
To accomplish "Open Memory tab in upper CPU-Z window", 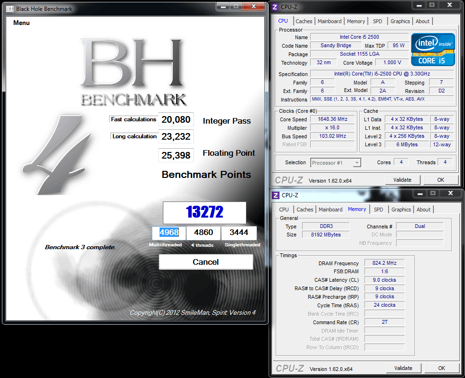I will (x=356, y=21).
